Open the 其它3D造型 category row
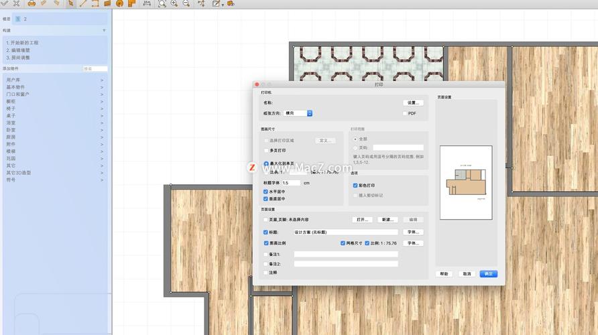 coord(55,173)
